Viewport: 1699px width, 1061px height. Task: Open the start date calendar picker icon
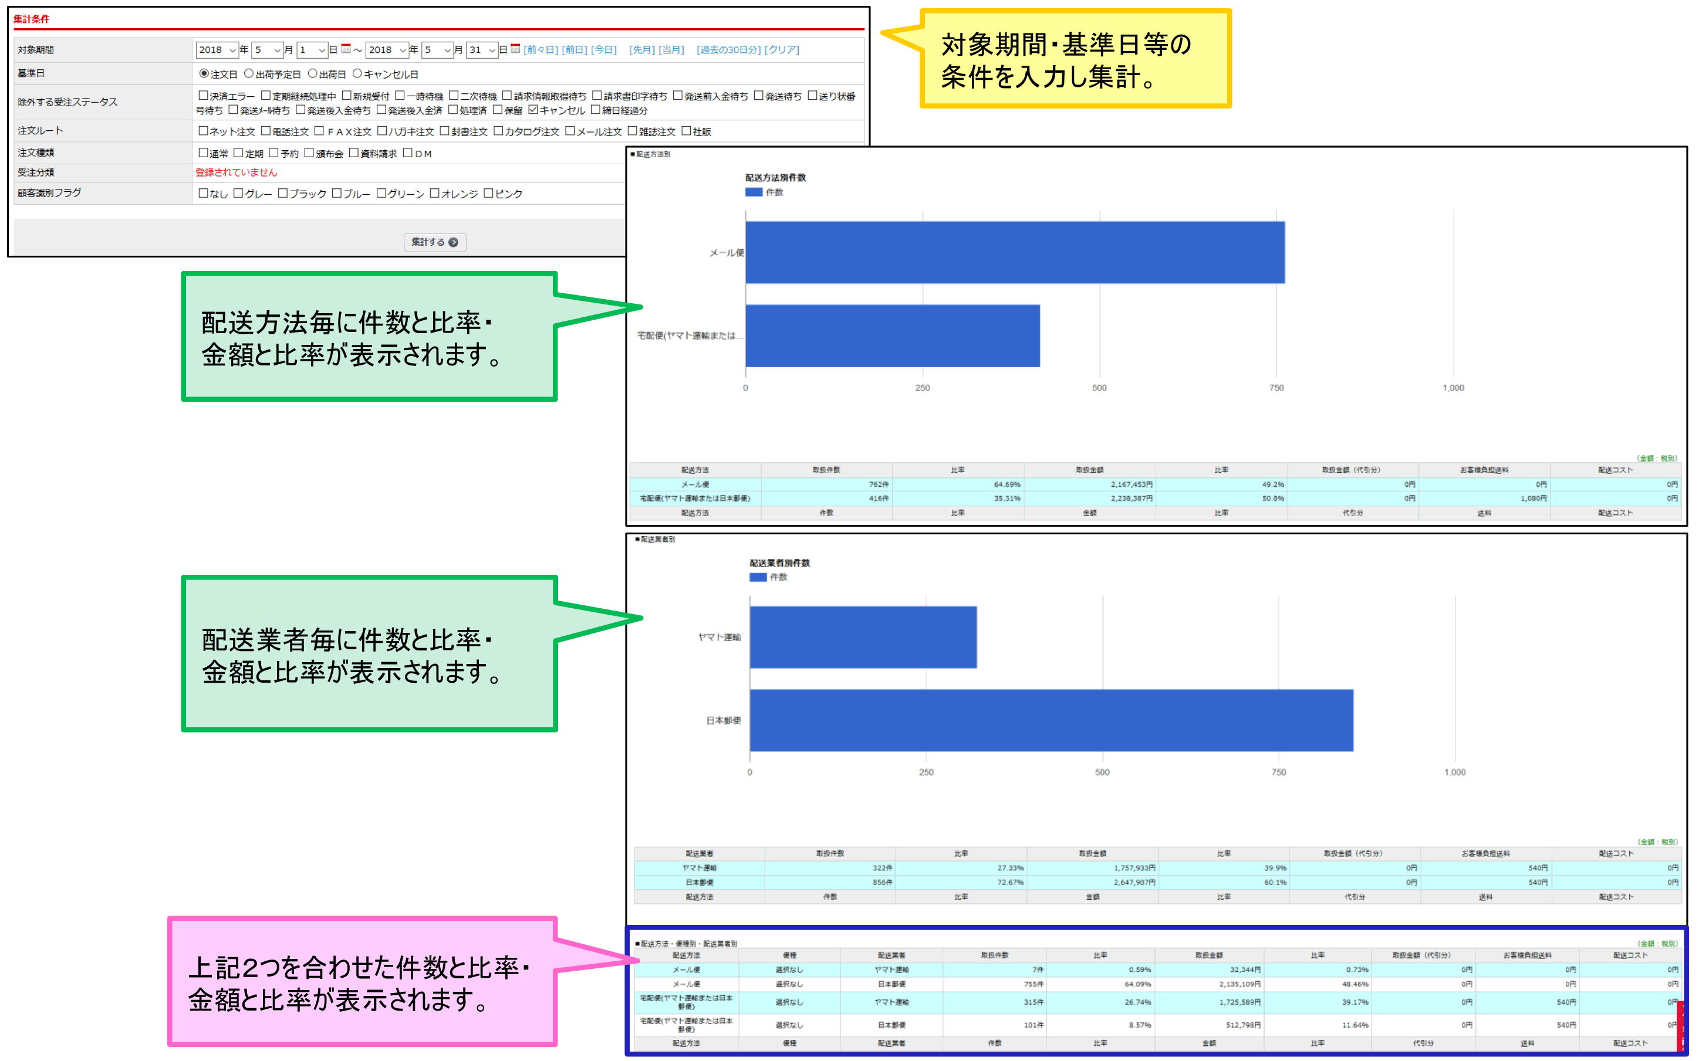coord(346,49)
